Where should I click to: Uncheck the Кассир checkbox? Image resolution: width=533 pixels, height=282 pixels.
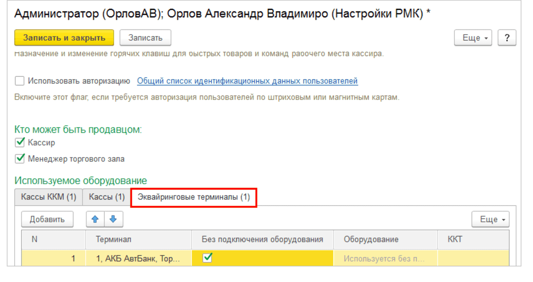(19, 143)
